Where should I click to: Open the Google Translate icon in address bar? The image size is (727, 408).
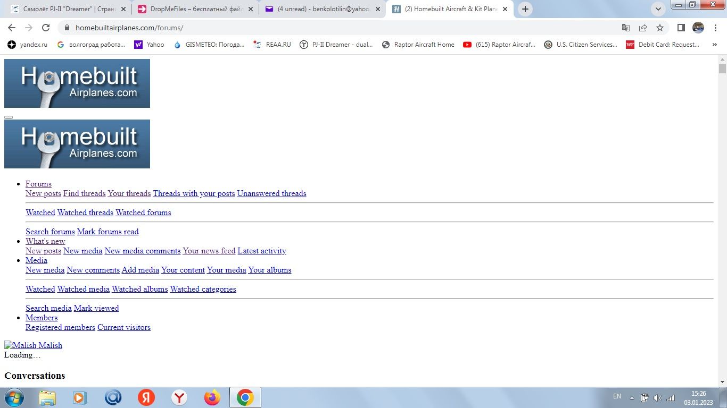[626, 28]
